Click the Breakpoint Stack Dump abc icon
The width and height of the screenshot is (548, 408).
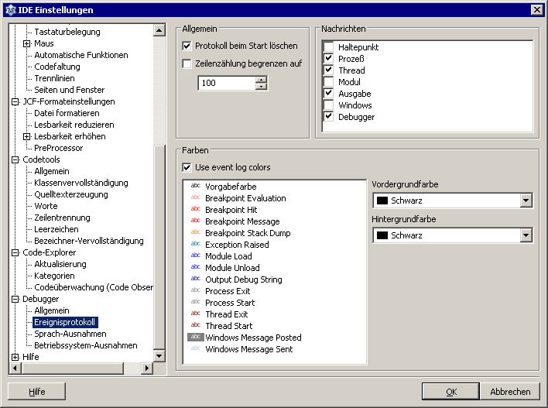pyautogui.click(x=196, y=233)
